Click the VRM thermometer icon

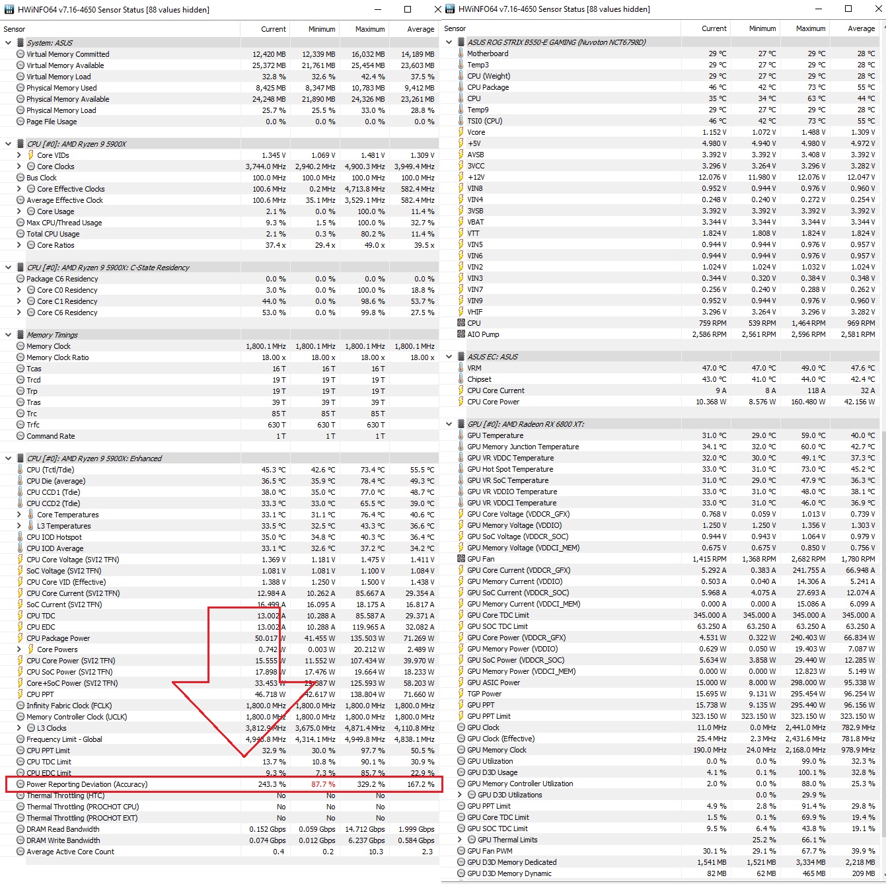[461, 368]
